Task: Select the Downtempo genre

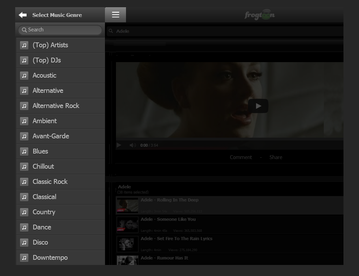Action: coord(50,258)
